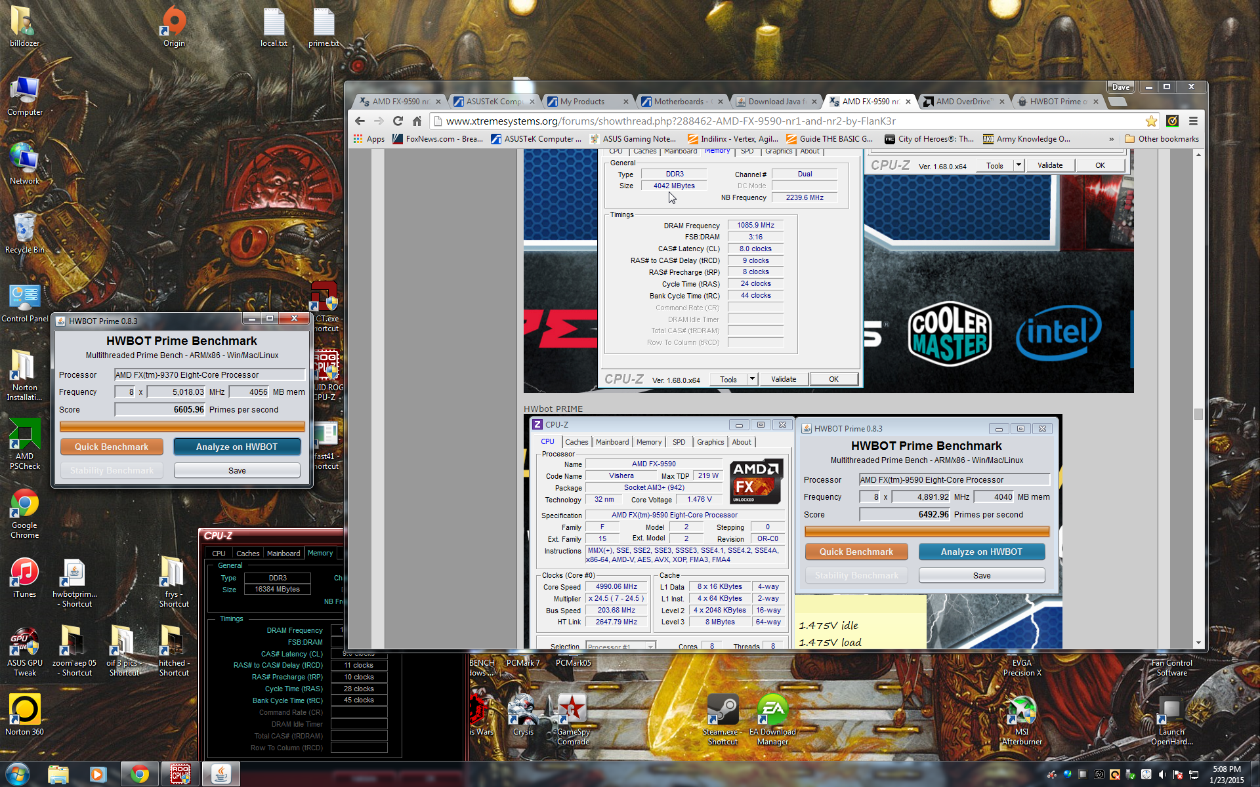This screenshot has height=787, width=1260.
Task: Click Quick Benchmark in HWBOT Prime 0.8.3 window
Action: [x=112, y=447]
